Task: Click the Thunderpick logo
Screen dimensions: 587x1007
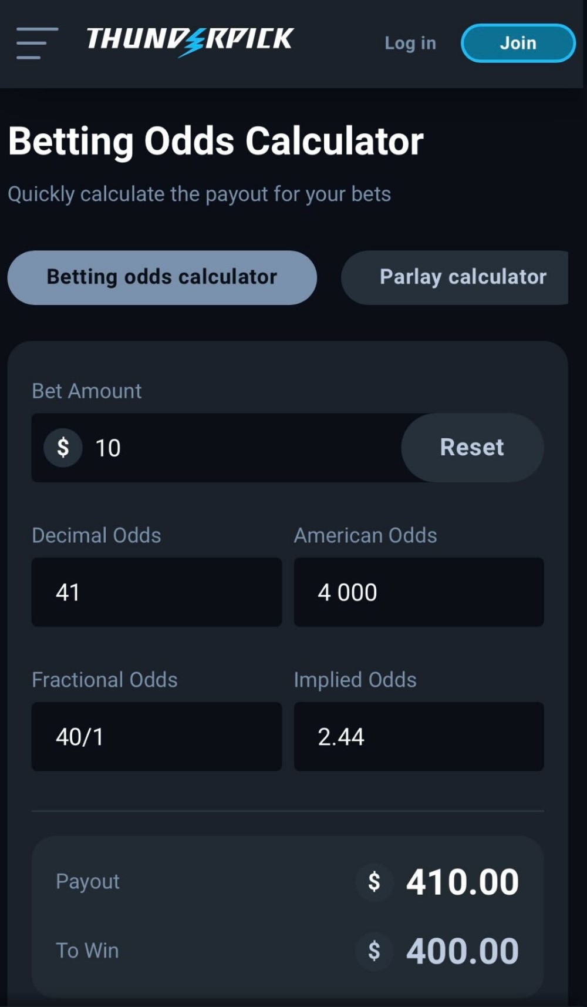Action: tap(190, 41)
